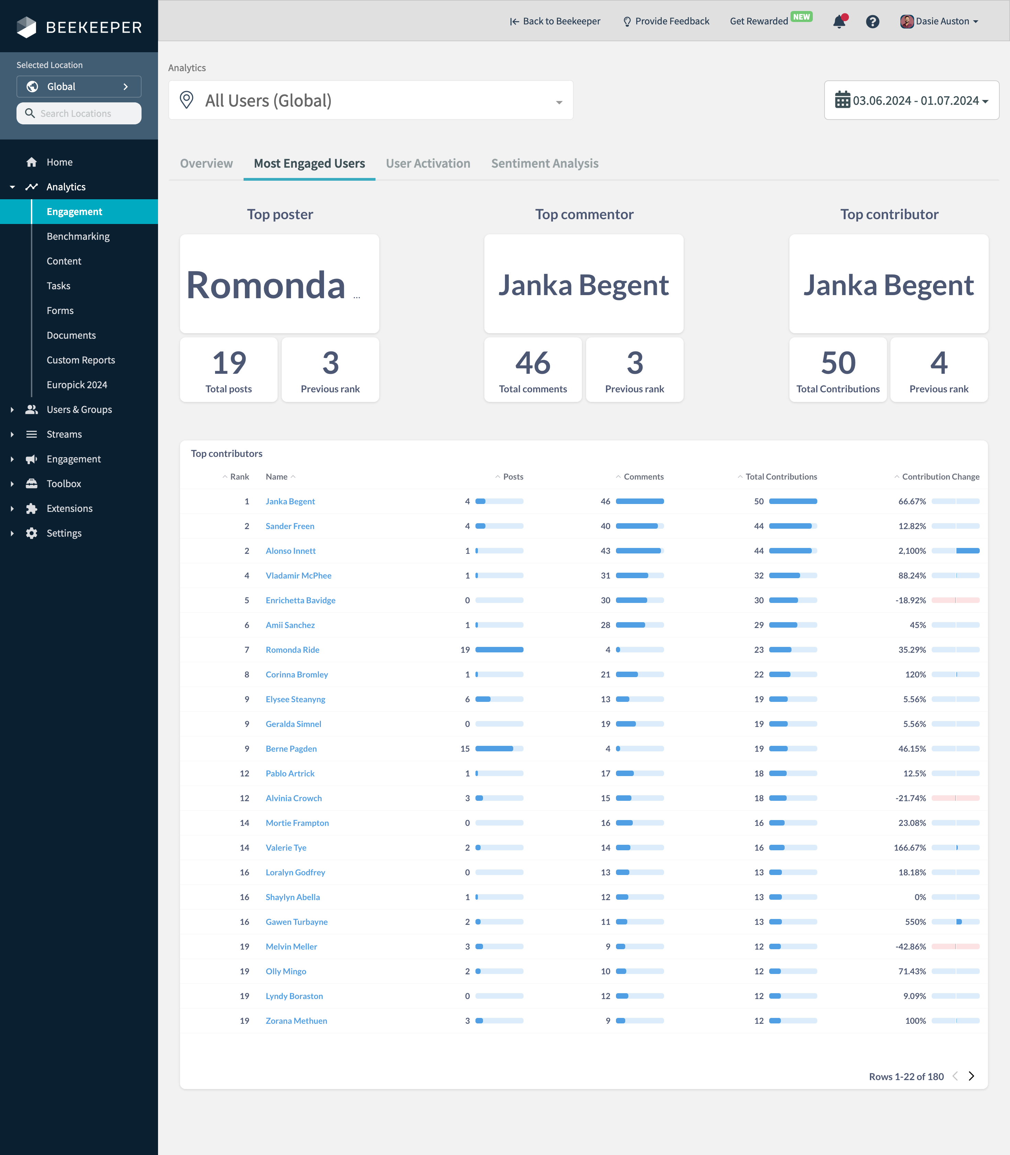Image resolution: width=1010 pixels, height=1155 pixels.
Task: Expand the Toolbox section
Action: [12, 484]
